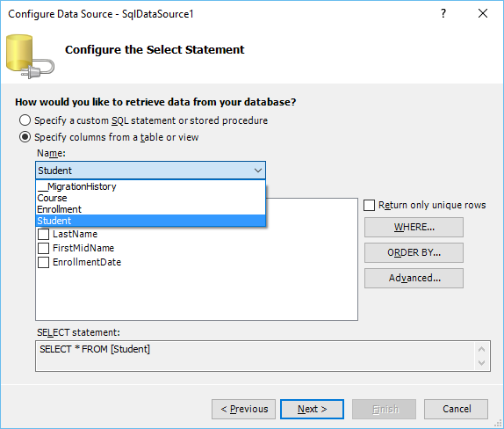504x429 pixels.
Task: Go to the Next wizard step
Action: point(312,409)
